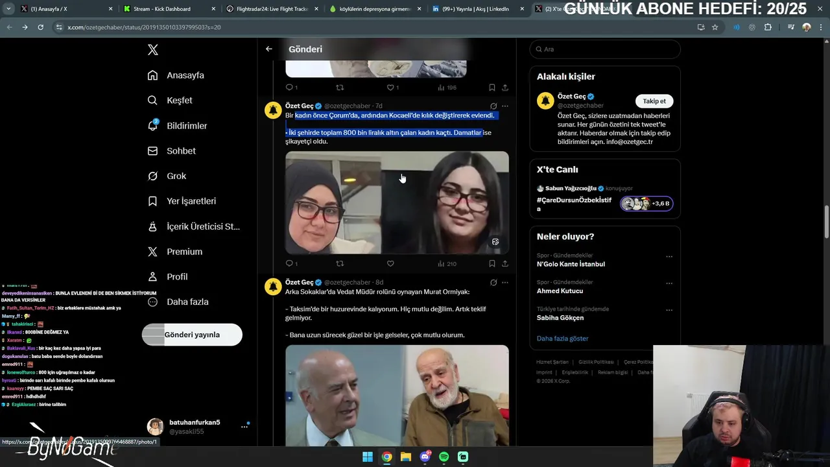Open Discord from taskbar

[x=425, y=457]
